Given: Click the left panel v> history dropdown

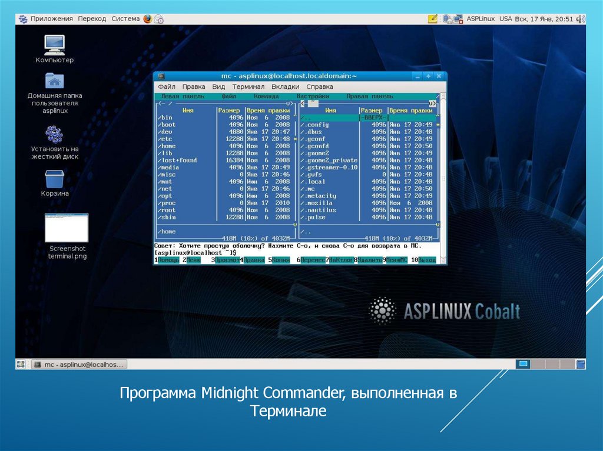Looking at the screenshot, I should [x=290, y=103].
